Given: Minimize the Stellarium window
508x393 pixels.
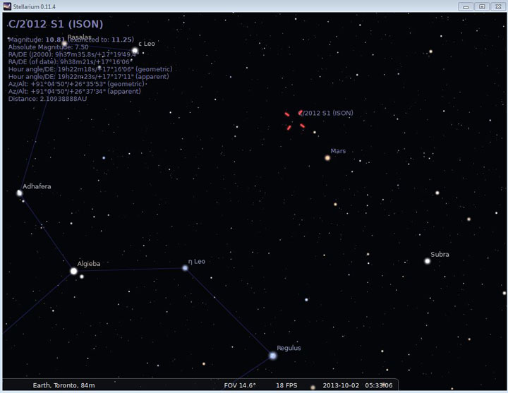Looking at the screenshot, I should (x=466, y=6).
